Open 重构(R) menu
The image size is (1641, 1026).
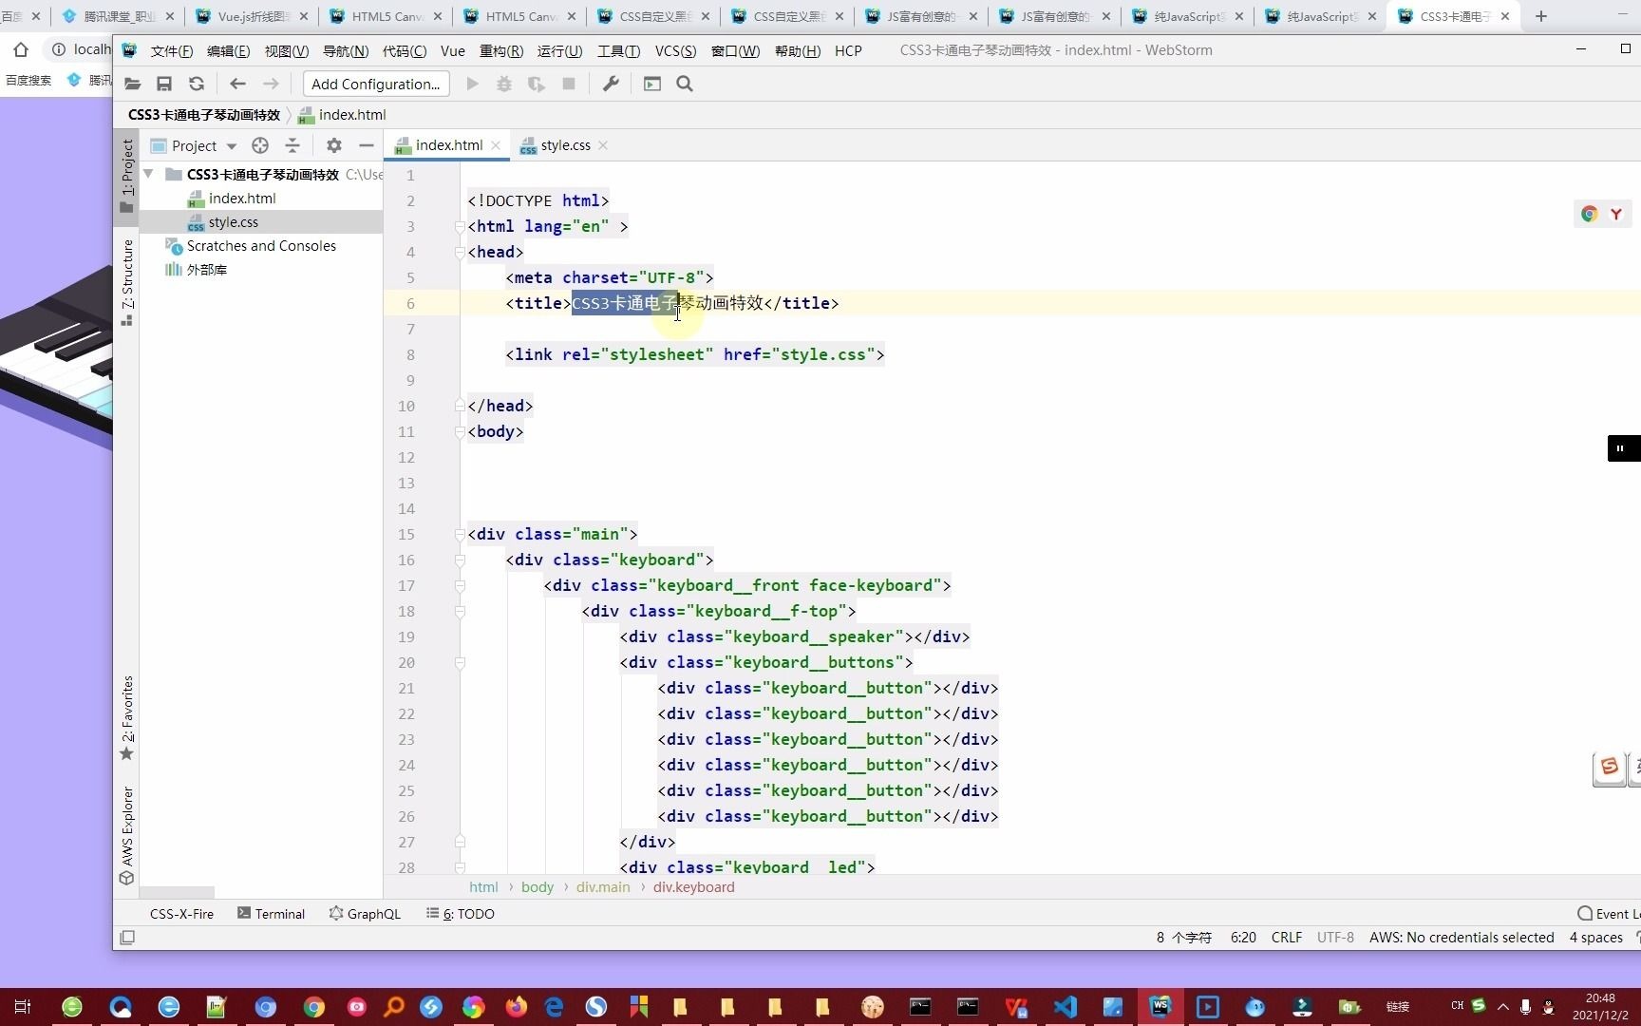point(500,50)
